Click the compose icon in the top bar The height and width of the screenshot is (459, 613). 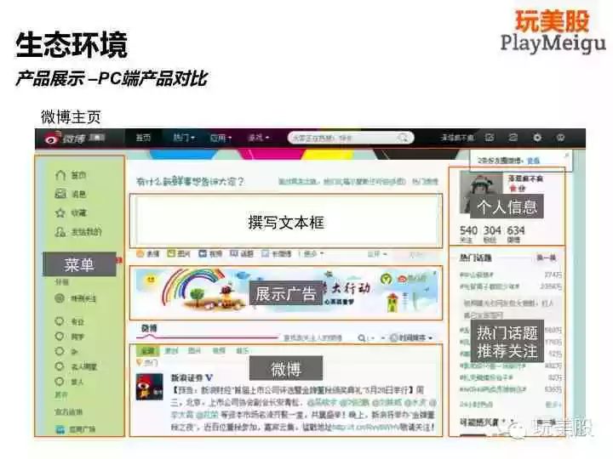[x=490, y=138]
